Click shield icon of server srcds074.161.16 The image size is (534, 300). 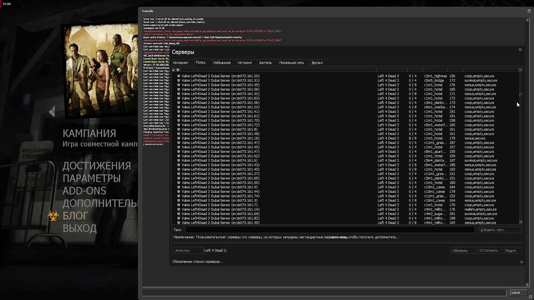click(179, 138)
